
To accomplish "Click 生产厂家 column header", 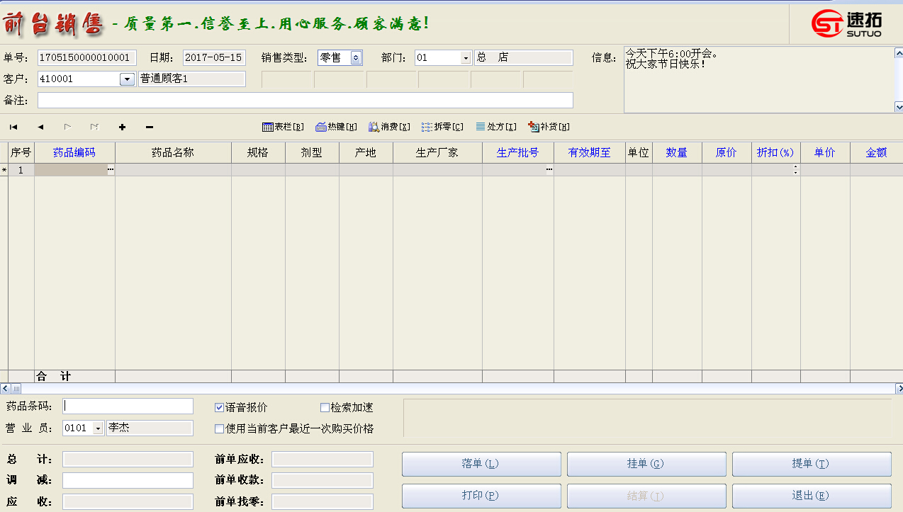I will coord(437,152).
